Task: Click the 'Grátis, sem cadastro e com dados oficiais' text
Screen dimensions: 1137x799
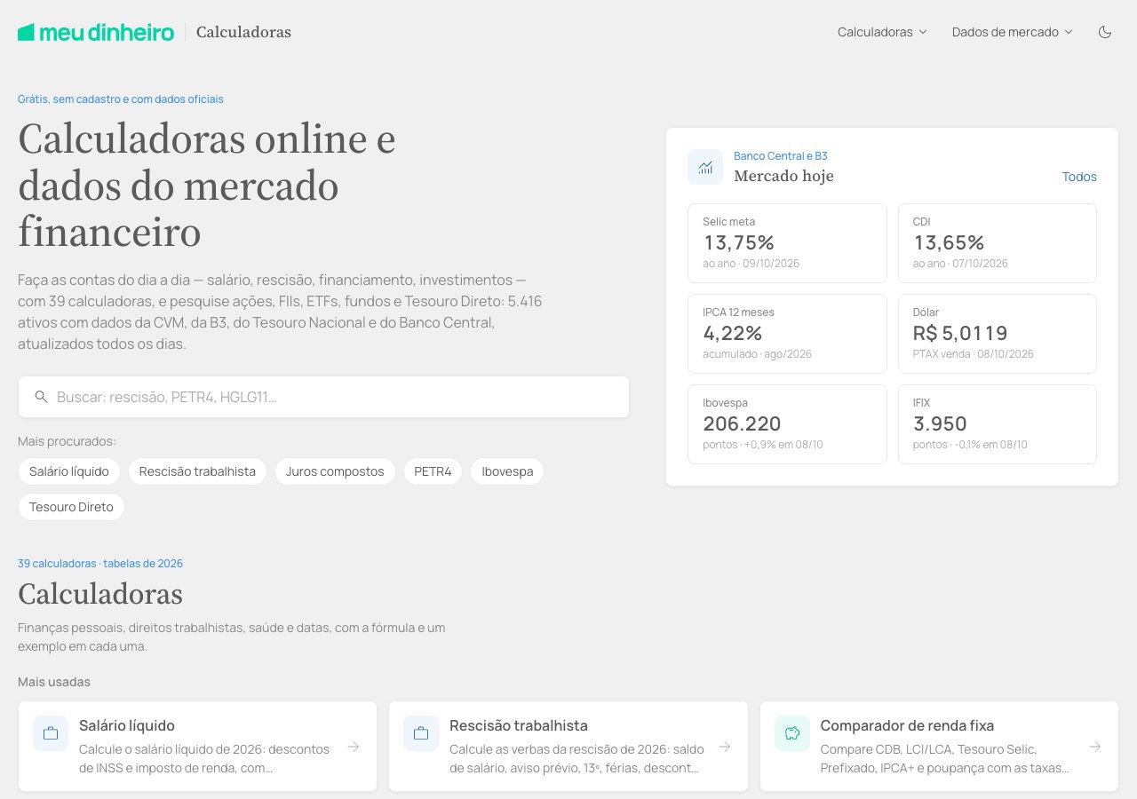Action: point(121,99)
